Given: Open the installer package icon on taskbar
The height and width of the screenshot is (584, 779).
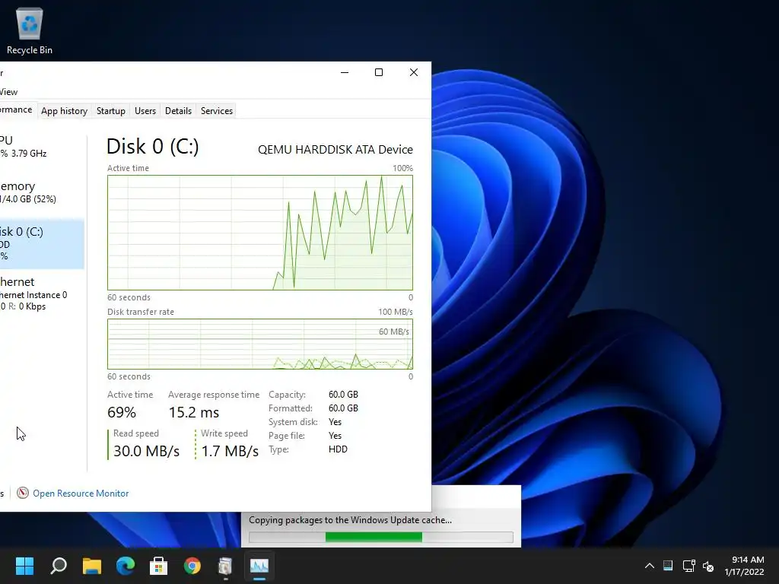Looking at the screenshot, I should tap(225, 566).
